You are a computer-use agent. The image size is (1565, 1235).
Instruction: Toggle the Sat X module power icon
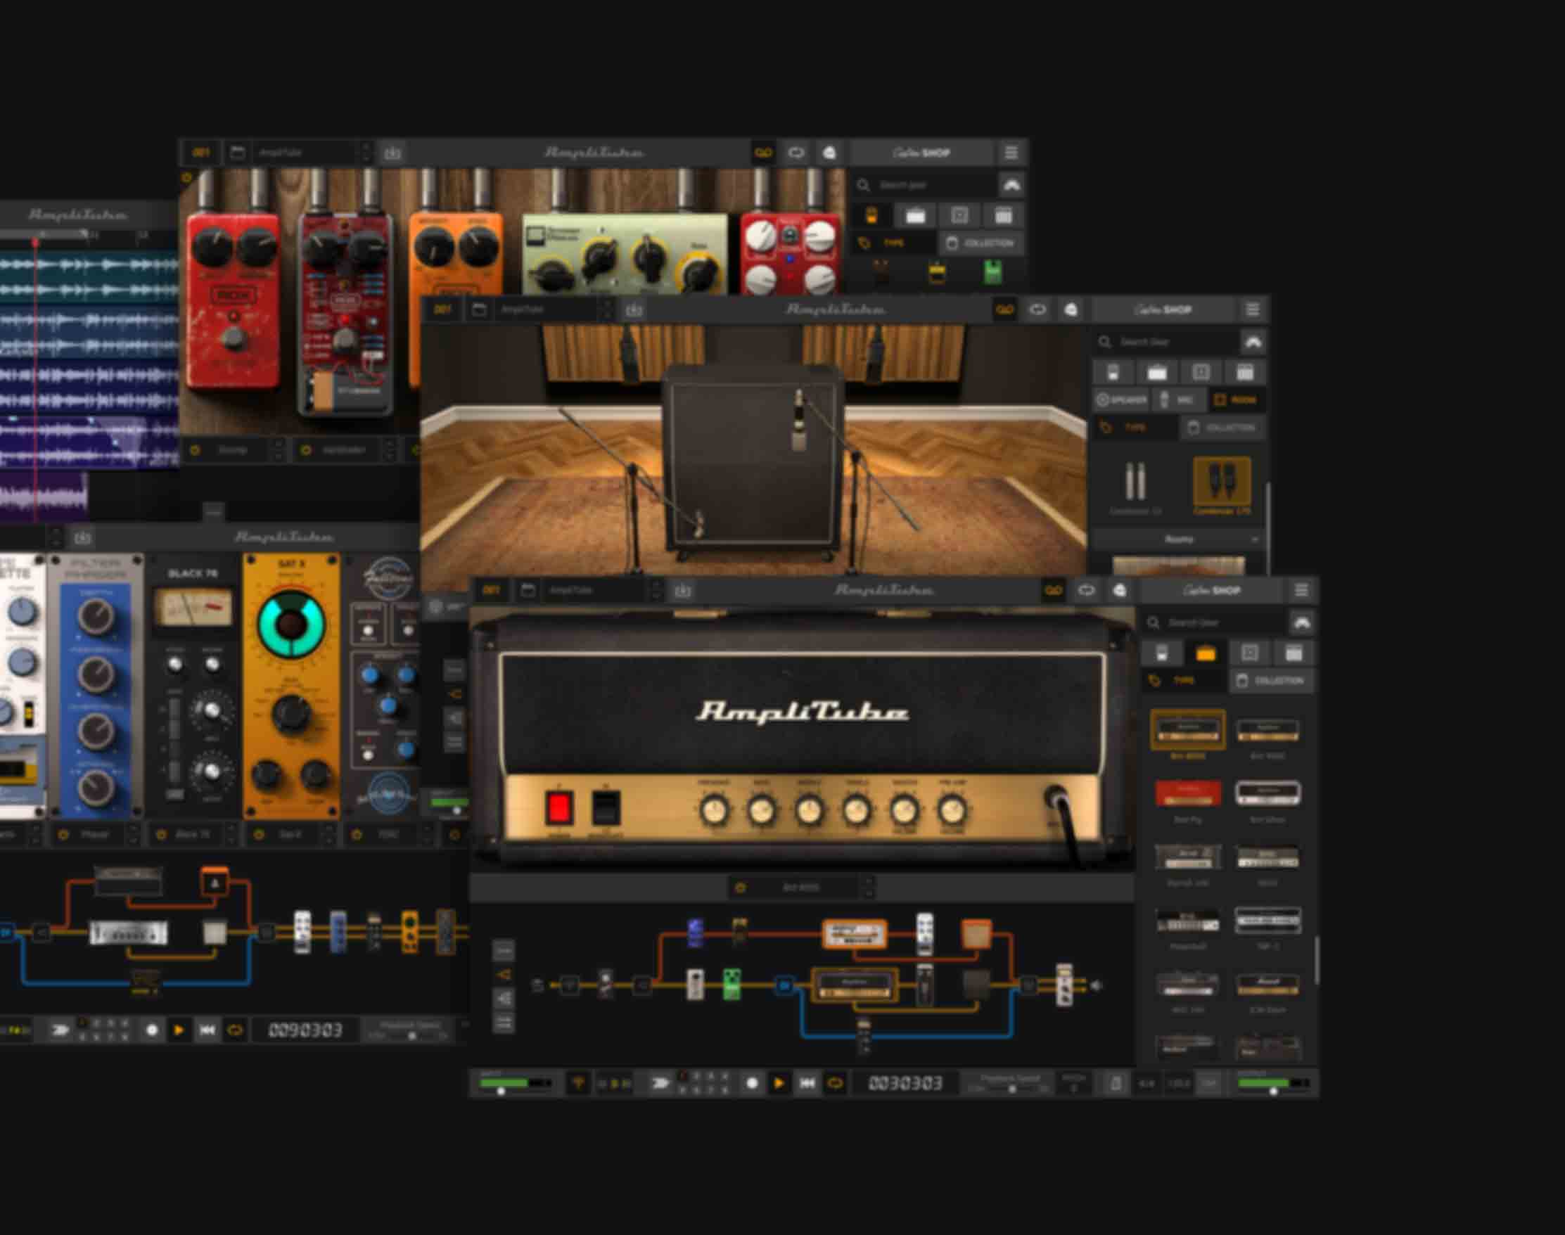pyautogui.click(x=259, y=834)
